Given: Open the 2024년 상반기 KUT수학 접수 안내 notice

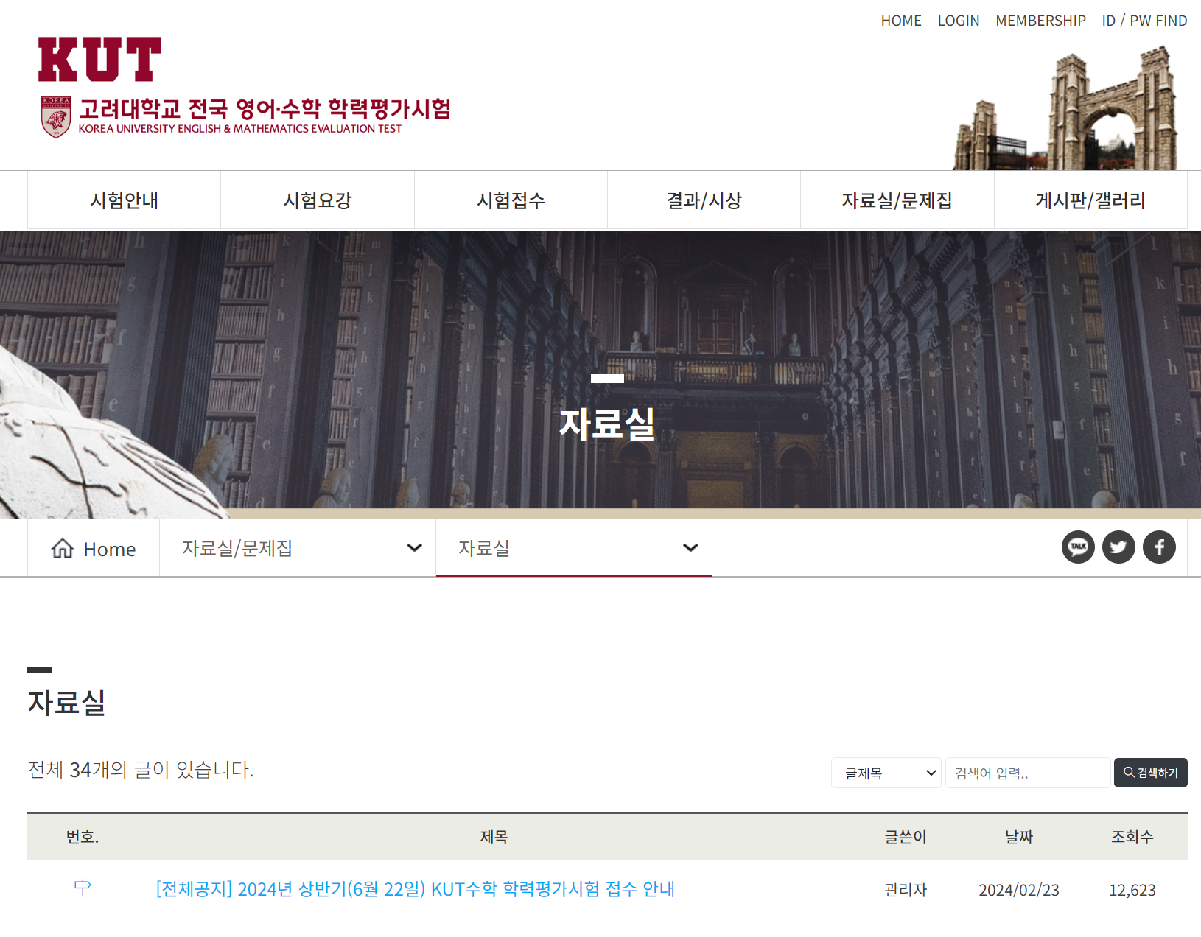Looking at the screenshot, I should pyautogui.click(x=416, y=889).
